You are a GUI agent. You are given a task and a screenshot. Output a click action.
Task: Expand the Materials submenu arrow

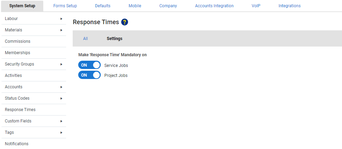coord(62,30)
